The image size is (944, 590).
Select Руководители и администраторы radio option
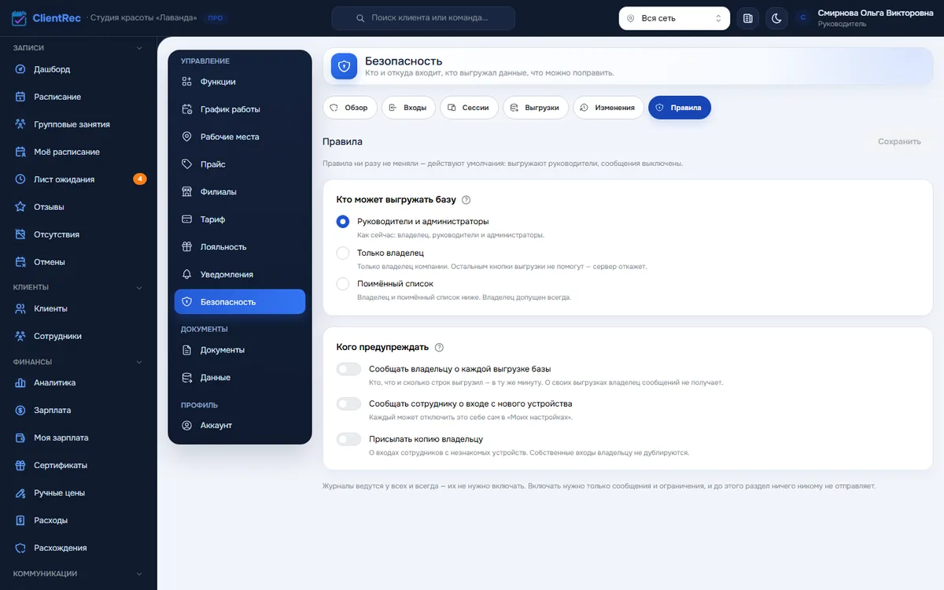pyautogui.click(x=343, y=222)
